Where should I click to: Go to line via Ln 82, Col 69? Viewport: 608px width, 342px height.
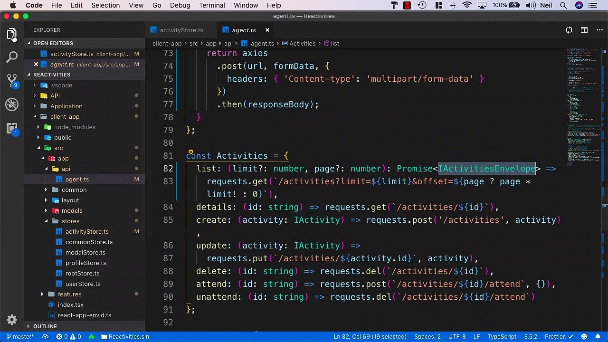(370, 336)
